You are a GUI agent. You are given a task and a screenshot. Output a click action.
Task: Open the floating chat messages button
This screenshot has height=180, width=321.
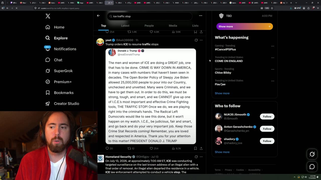pos(312,167)
